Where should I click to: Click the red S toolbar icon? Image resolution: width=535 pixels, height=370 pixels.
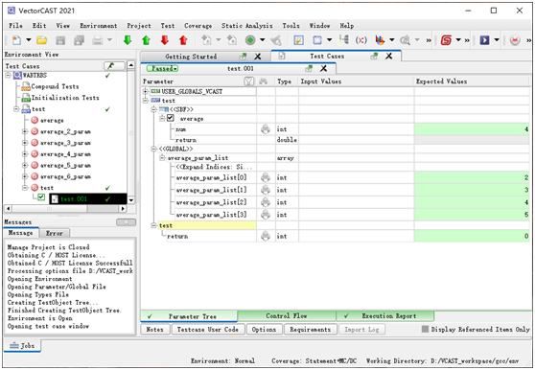tap(446, 40)
